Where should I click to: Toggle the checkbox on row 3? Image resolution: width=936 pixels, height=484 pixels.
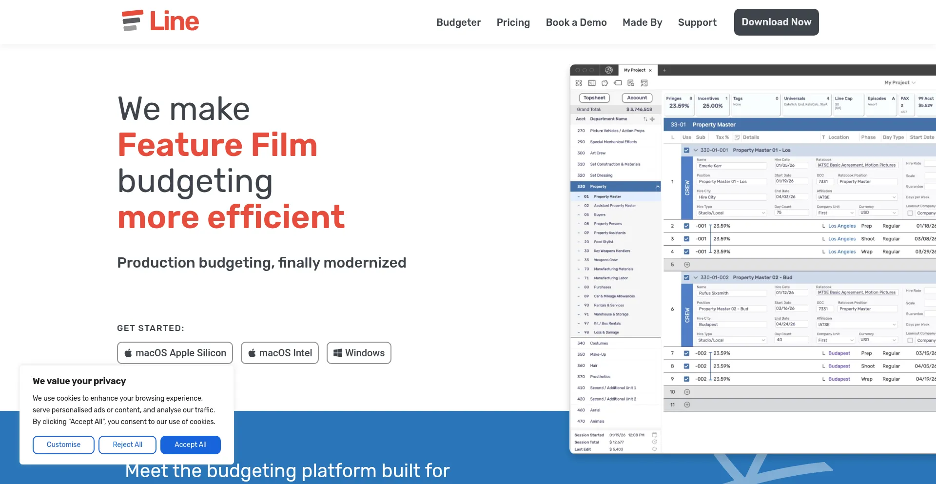coord(686,239)
